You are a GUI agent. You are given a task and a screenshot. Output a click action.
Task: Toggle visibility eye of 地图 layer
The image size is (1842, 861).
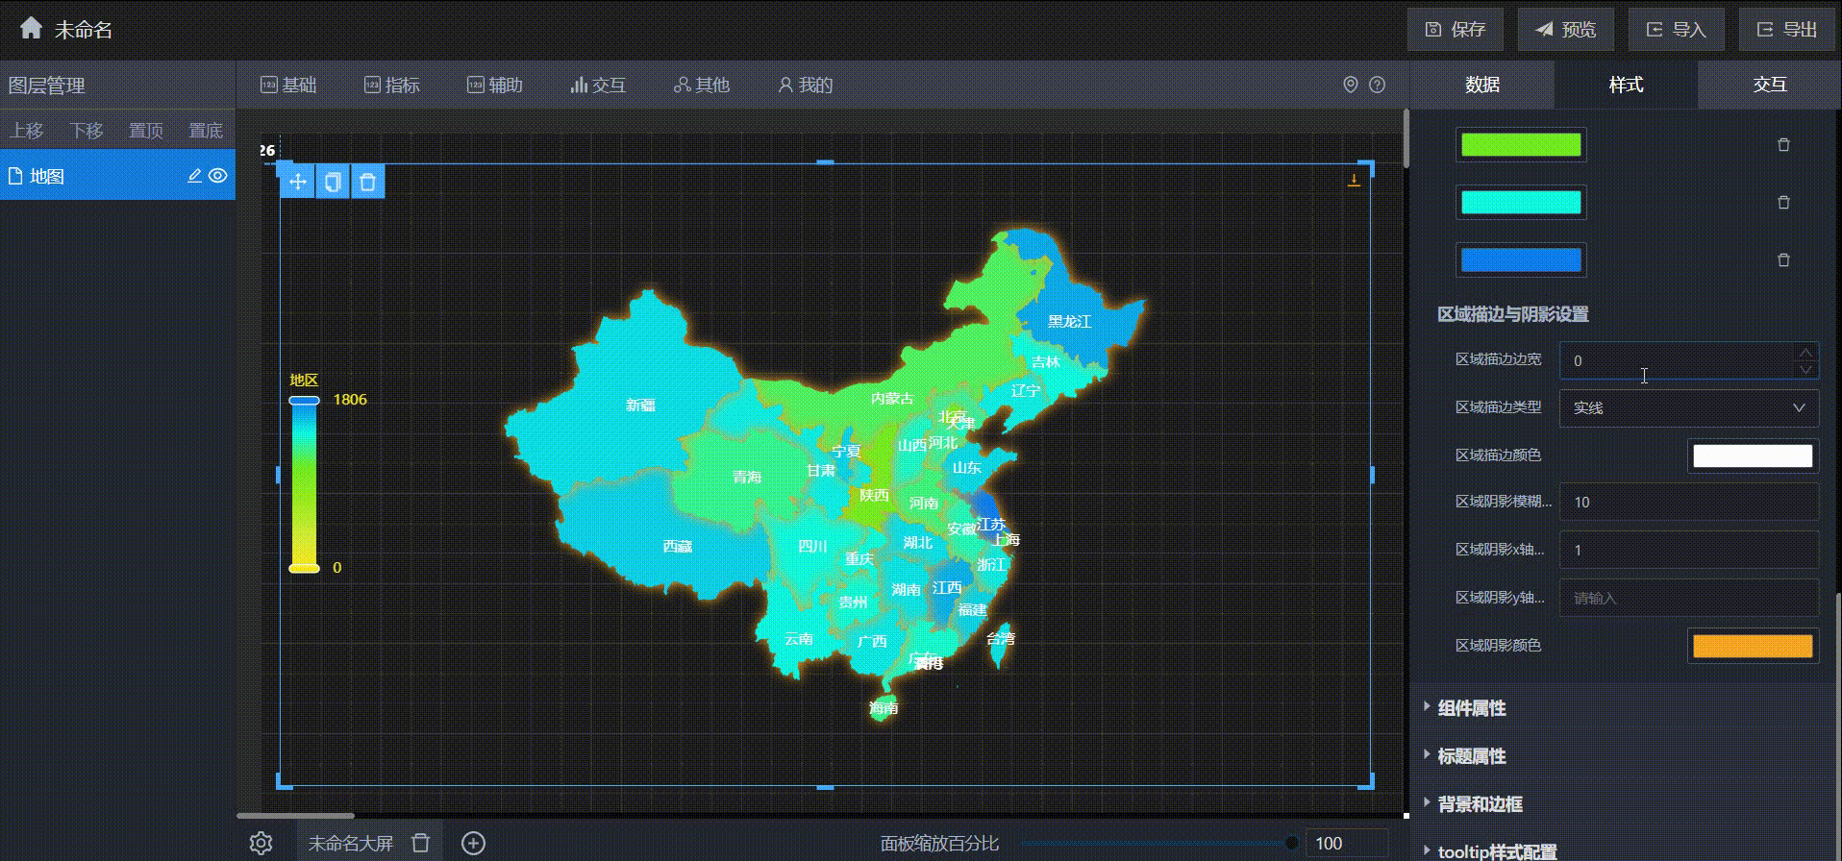coord(218,176)
